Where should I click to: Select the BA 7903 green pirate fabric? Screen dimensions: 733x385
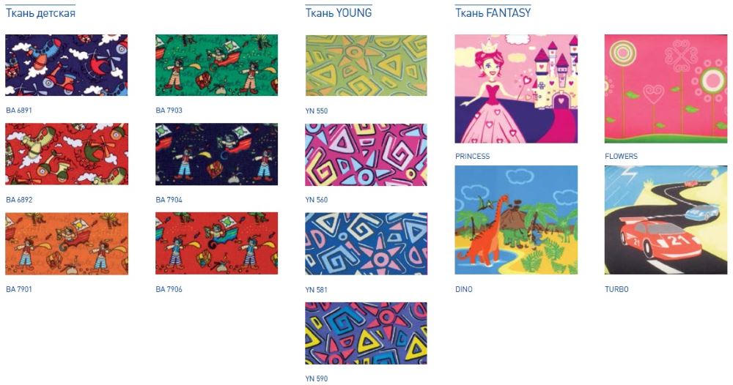click(x=216, y=65)
